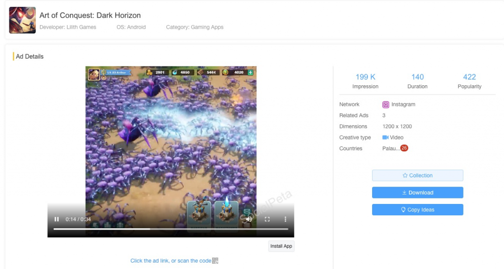Click the video time 0:14 / 0:34

click(x=78, y=219)
